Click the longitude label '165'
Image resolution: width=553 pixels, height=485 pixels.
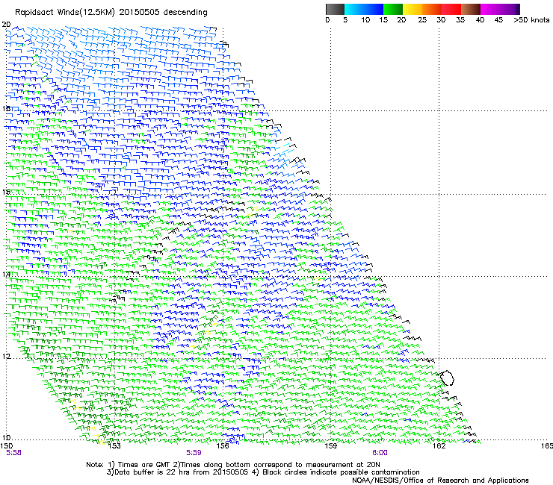tap(547, 446)
